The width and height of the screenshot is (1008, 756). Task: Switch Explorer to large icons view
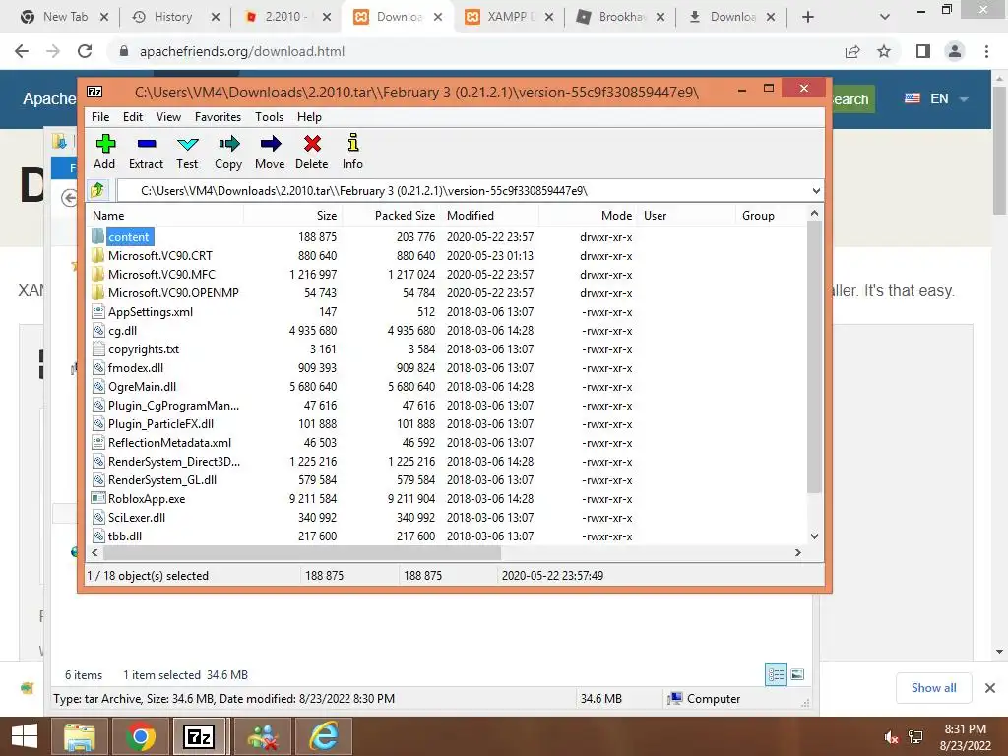[797, 674]
